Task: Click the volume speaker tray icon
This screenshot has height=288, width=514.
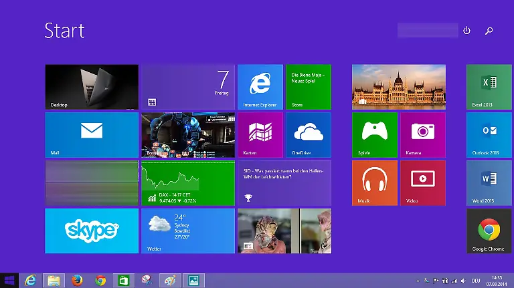Action: (463, 281)
